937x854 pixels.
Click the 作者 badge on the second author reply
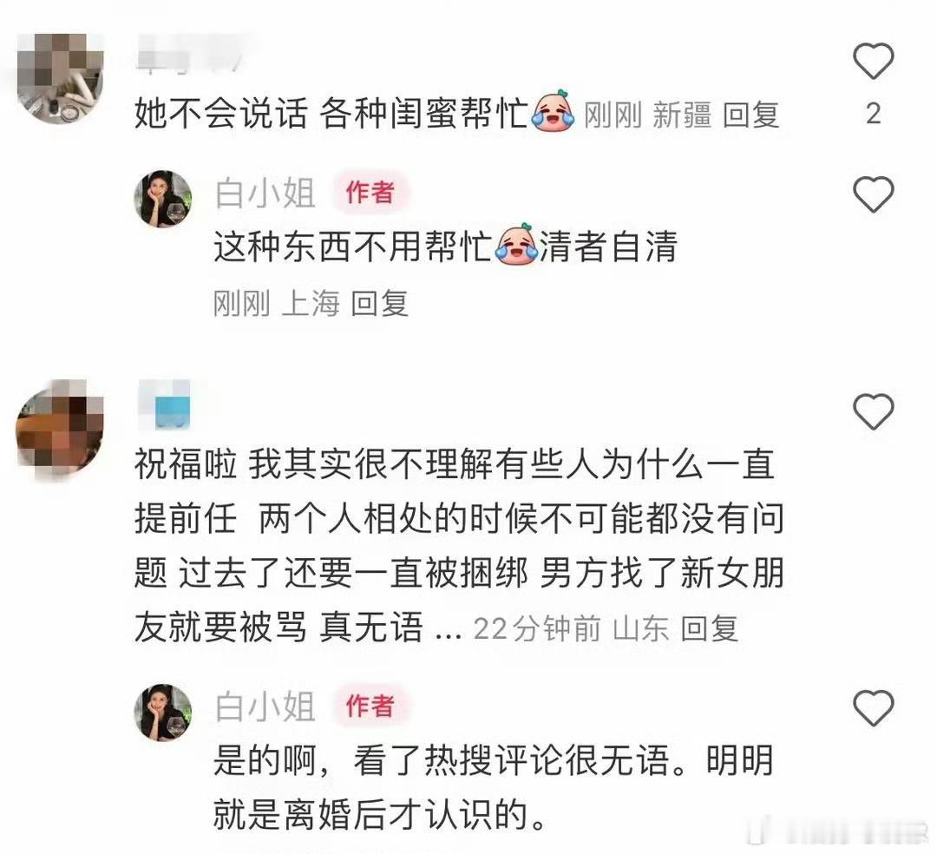370,706
